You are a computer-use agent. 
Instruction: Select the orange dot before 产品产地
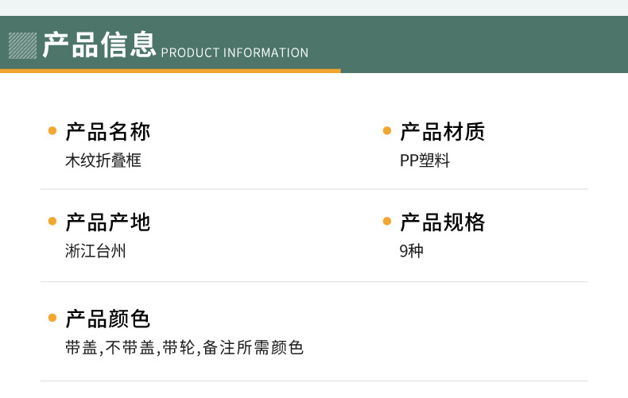tap(52, 222)
